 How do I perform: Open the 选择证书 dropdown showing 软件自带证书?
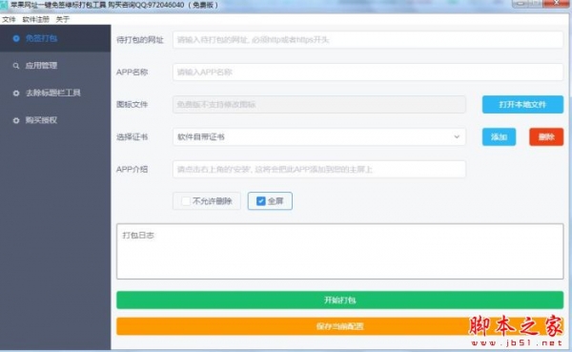(x=319, y=137)
